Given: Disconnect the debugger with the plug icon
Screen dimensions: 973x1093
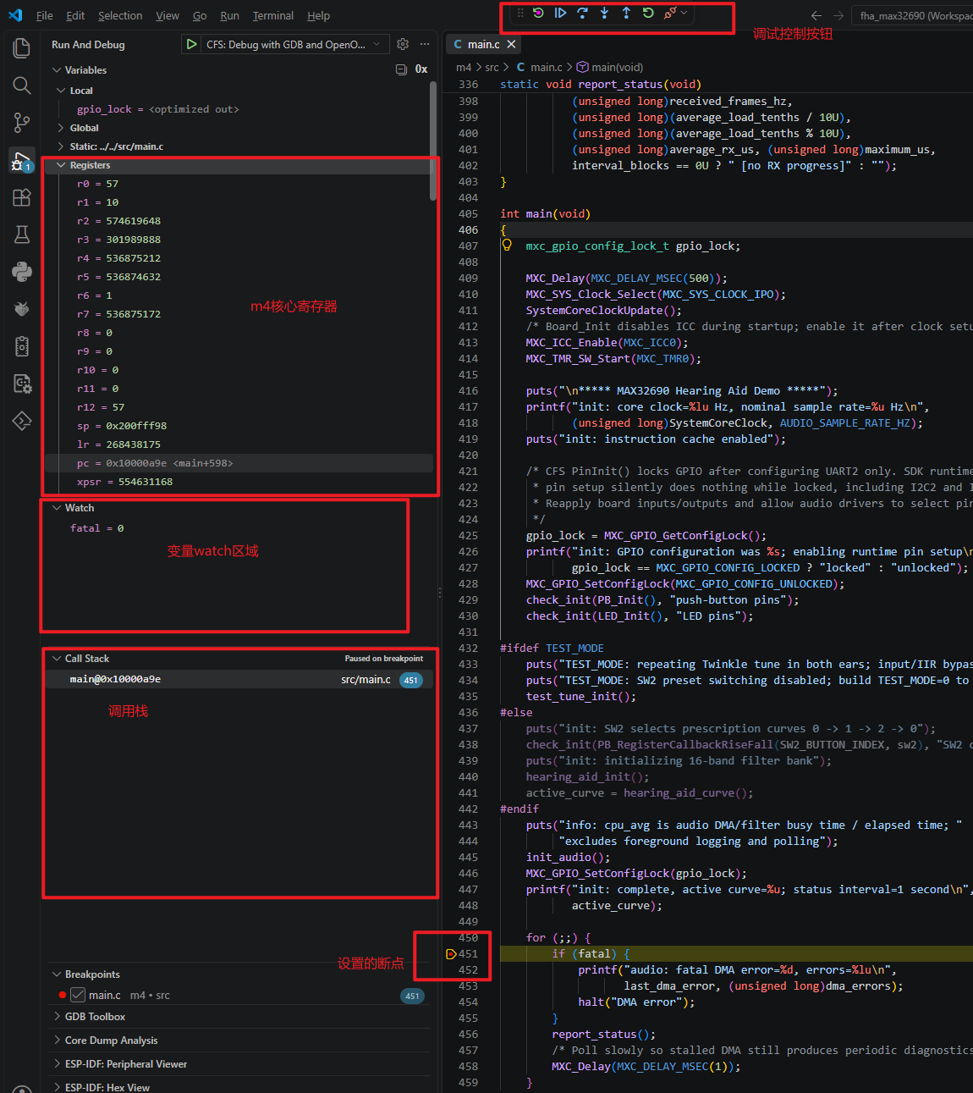Looking at the screenshot, I should 670,13.
